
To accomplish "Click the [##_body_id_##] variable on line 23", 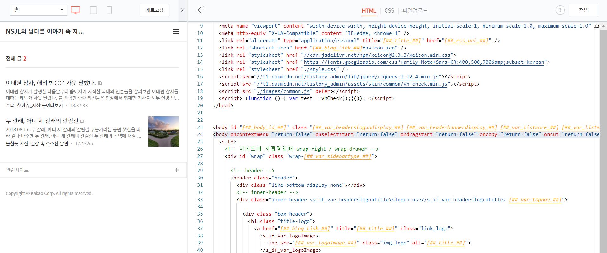I will 264,127.
